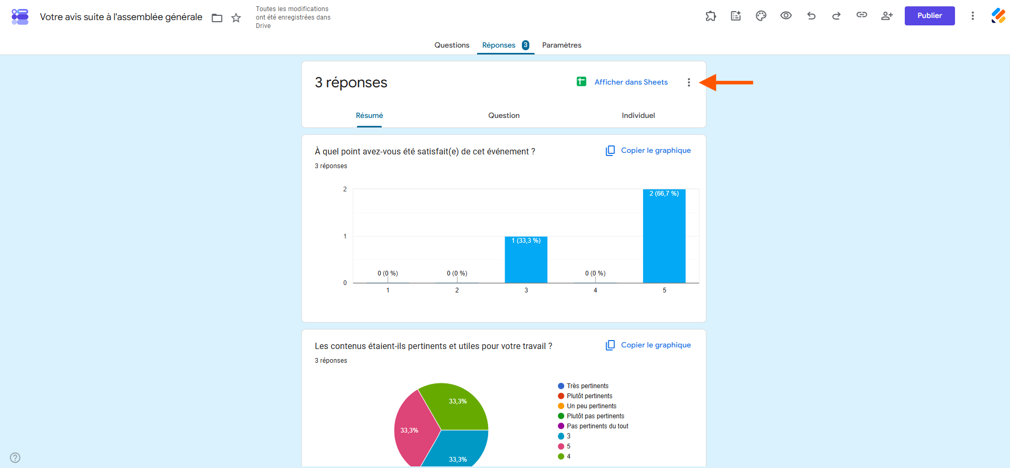
Task: Open the help question mark icon
Action: click(x=15, y=457)
